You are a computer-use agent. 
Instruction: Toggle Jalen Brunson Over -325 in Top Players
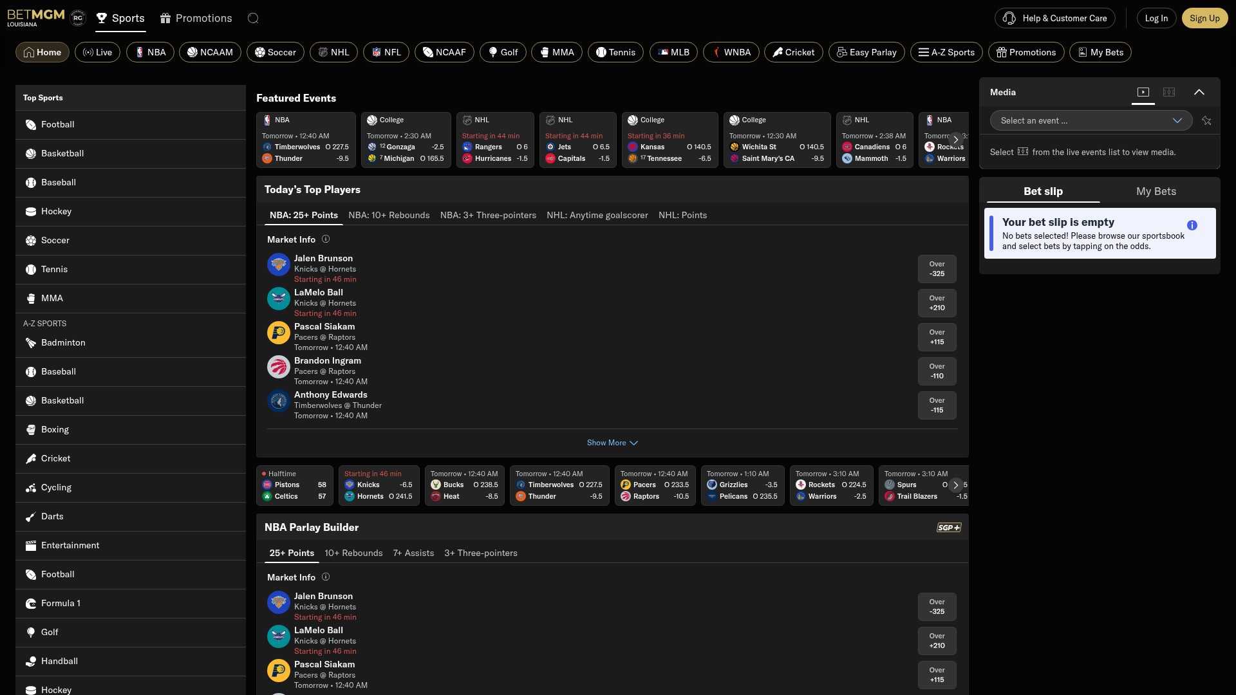pyautogui.click(x=937, y=269)
